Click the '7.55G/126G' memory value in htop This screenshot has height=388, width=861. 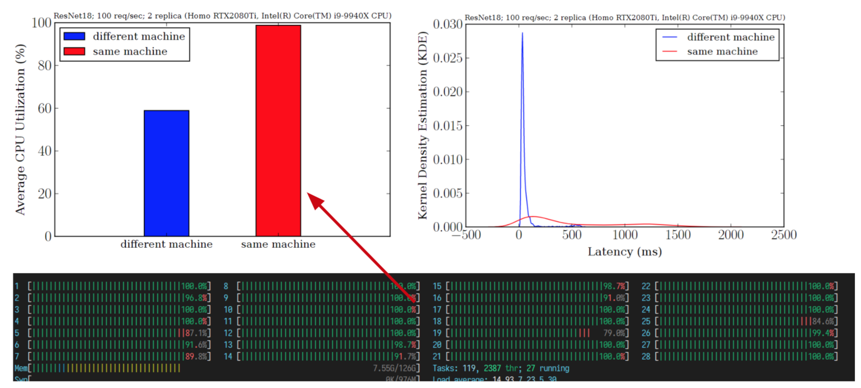click(394, 368)
